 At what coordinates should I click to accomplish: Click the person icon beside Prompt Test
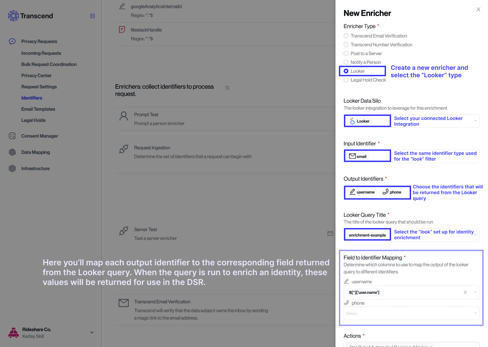pyautogui.click(x=123, y=116)
